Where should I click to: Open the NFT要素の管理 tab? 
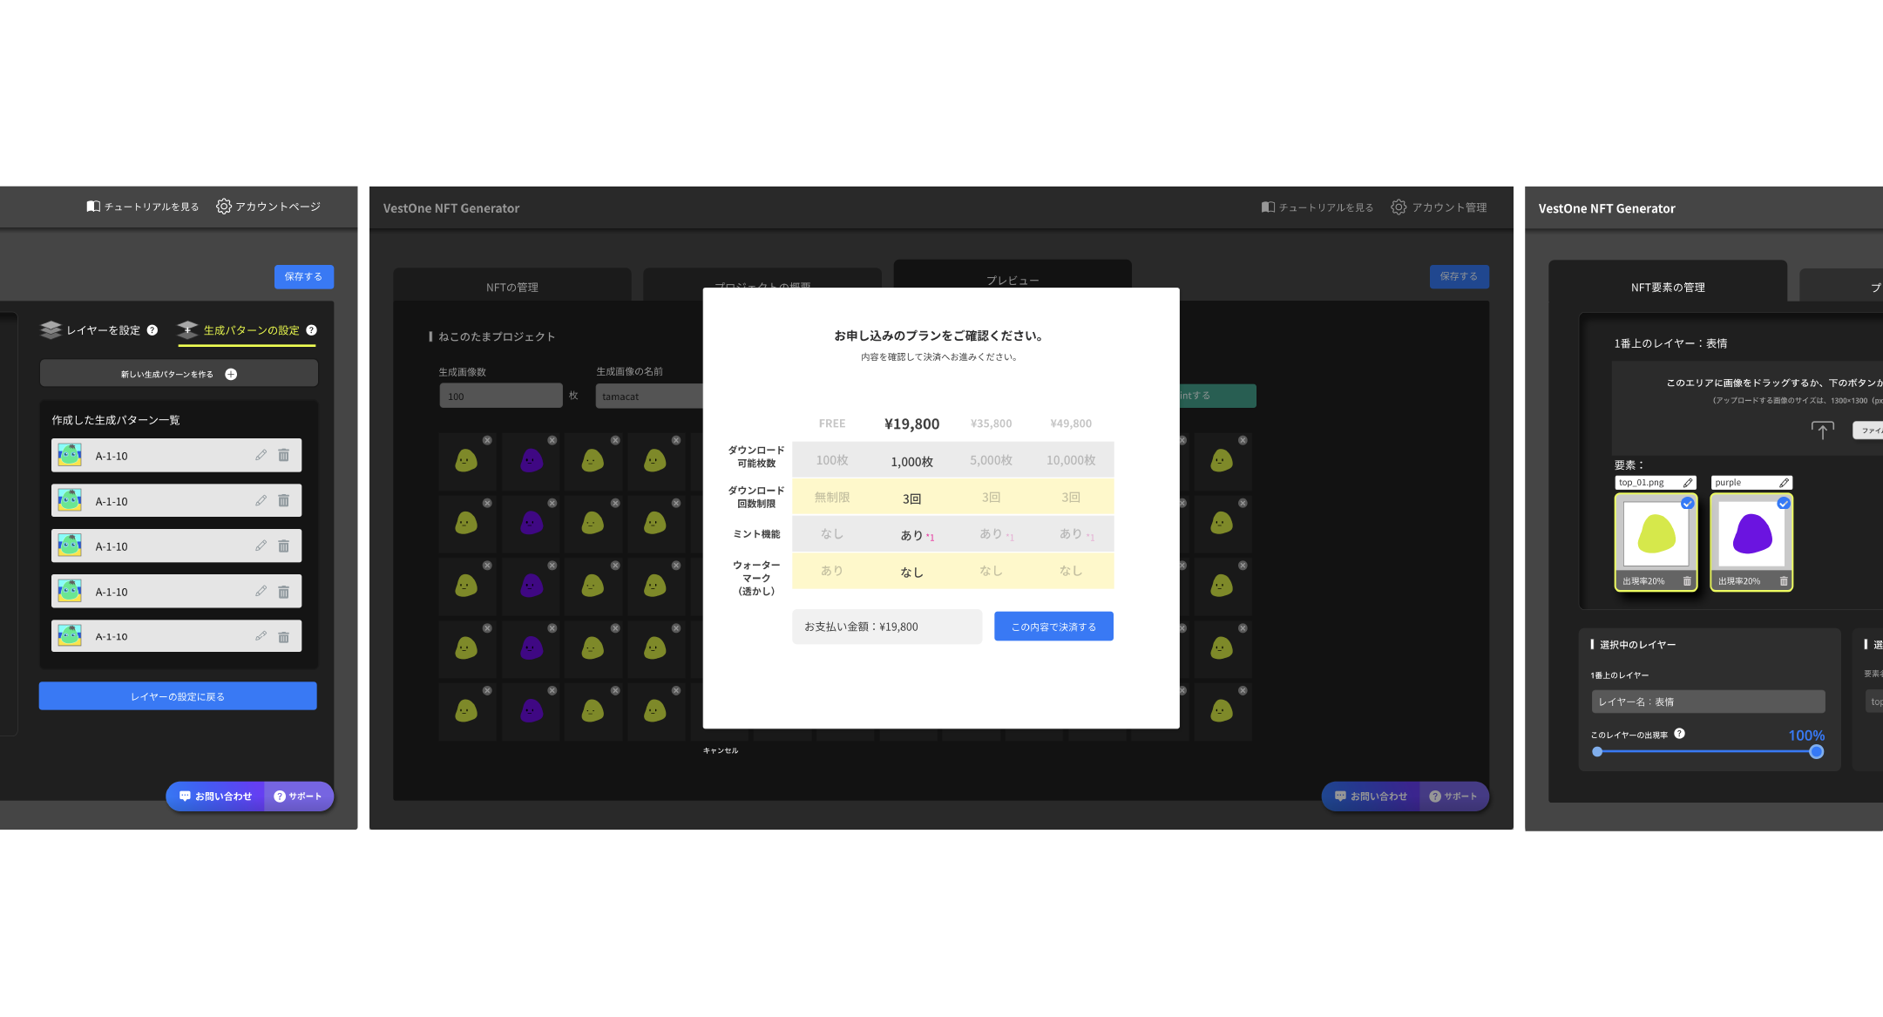(1667, 287)
